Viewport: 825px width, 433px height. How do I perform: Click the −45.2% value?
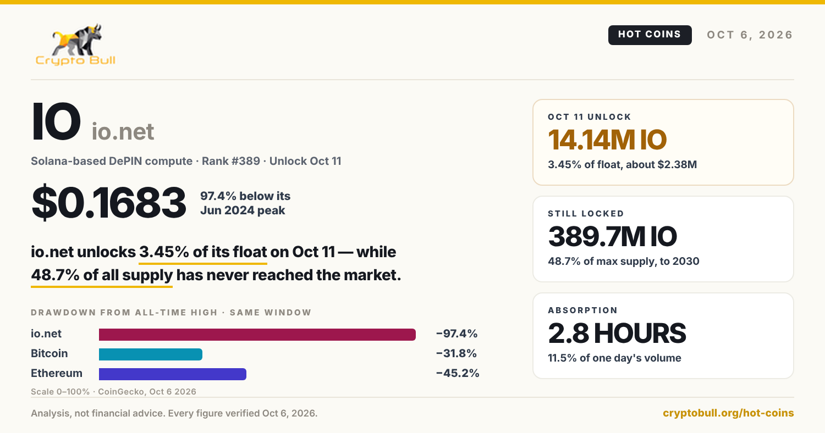458,373
